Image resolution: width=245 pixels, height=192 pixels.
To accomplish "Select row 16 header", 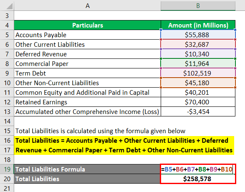I will coord(7,140).
